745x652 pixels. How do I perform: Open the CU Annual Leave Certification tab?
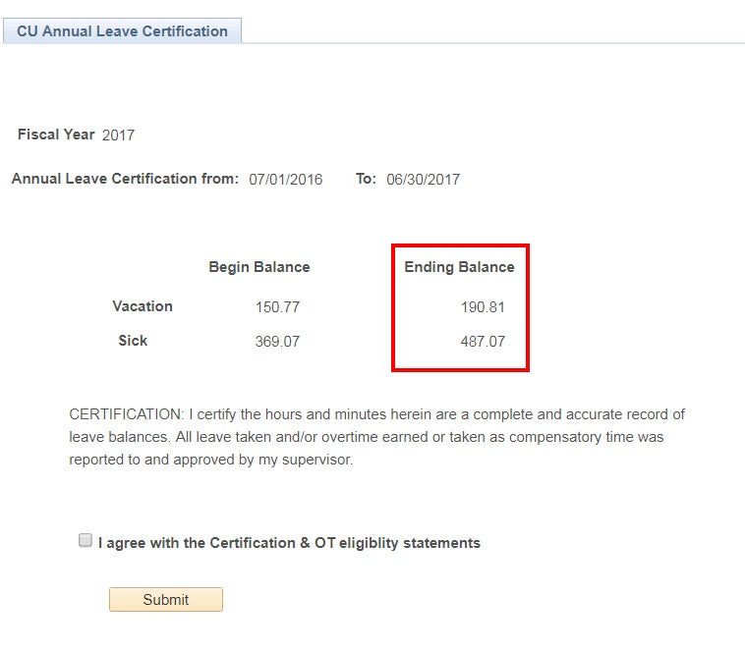click(x=122, y=30)
